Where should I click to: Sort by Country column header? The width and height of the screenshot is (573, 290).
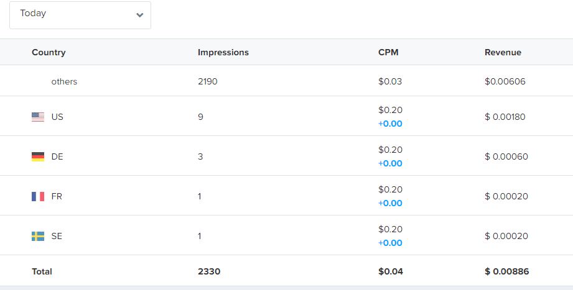tap(49, 52)
